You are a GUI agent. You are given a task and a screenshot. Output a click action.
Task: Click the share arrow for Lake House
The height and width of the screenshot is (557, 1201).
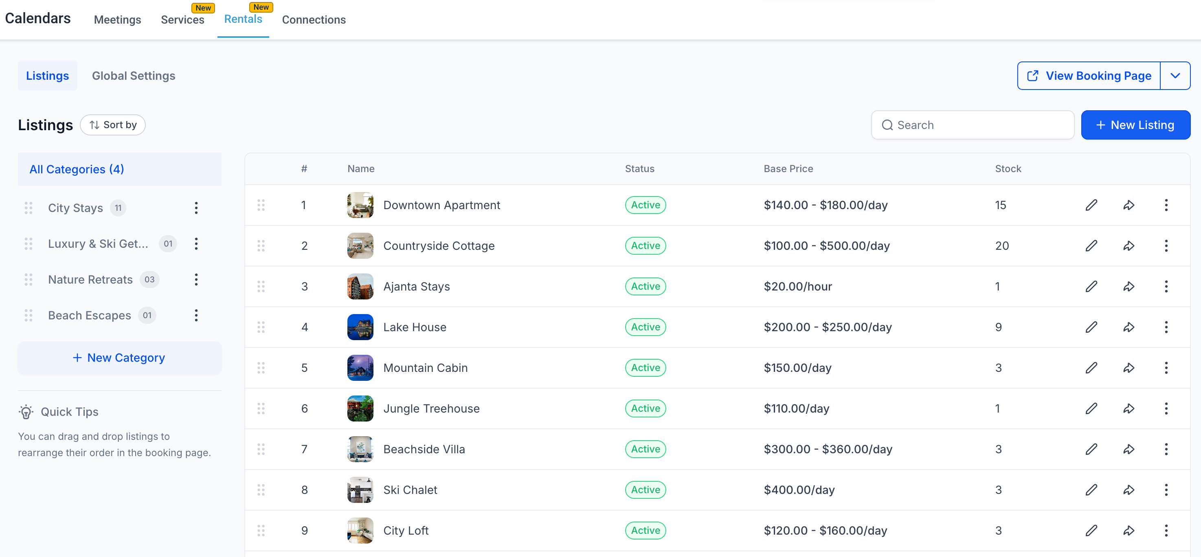pyautogui.click(x=1129, y=327)
